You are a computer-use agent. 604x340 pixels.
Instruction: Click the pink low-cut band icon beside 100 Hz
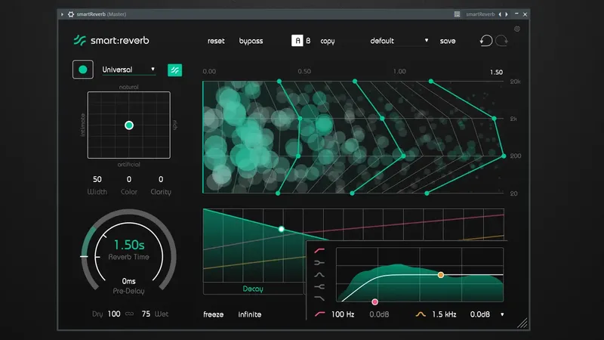pyautogui.click(x=319, y=314)
